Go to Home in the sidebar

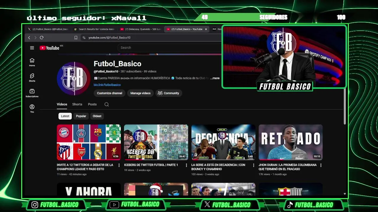[x=32, y=62]
